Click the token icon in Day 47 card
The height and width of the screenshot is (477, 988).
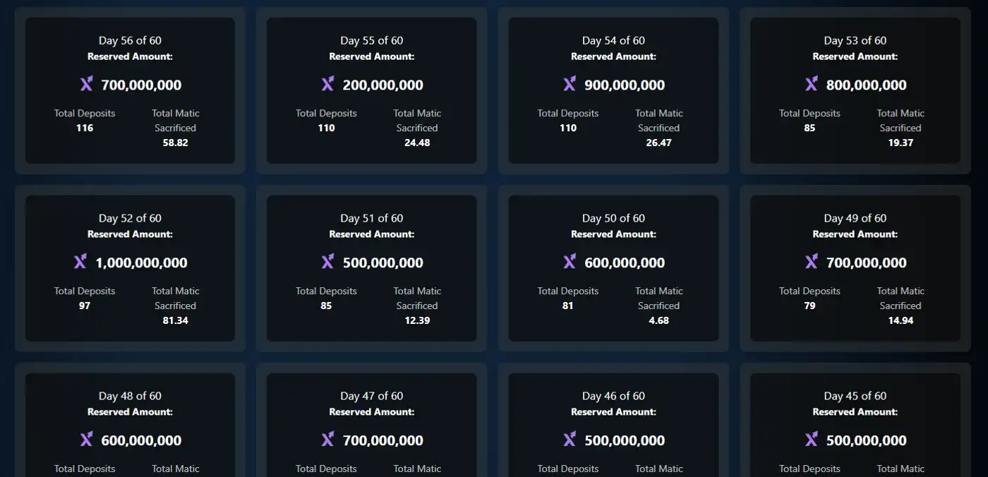coord(327,440)
